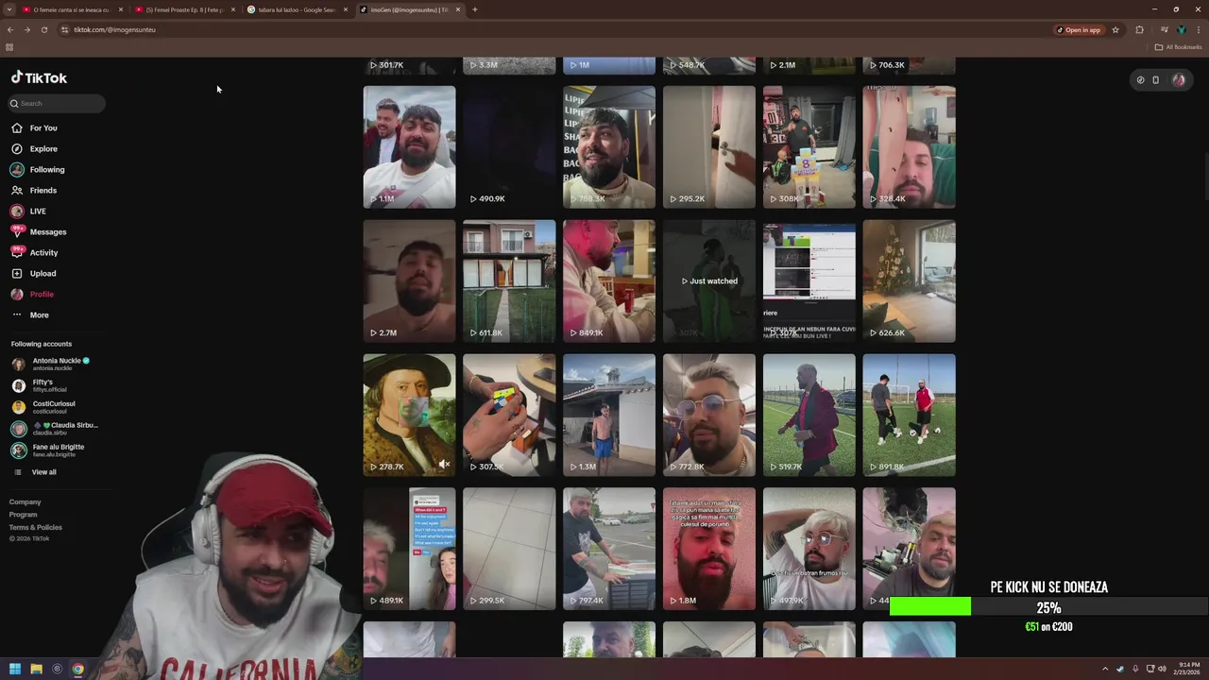Open the Chrome extensions puzzle icon
The width and height of the screenshot is (1209, 680).
[1139, 29]
